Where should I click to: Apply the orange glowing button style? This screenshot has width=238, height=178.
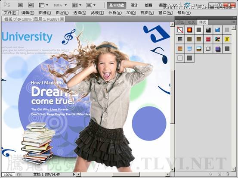(189, 30)
